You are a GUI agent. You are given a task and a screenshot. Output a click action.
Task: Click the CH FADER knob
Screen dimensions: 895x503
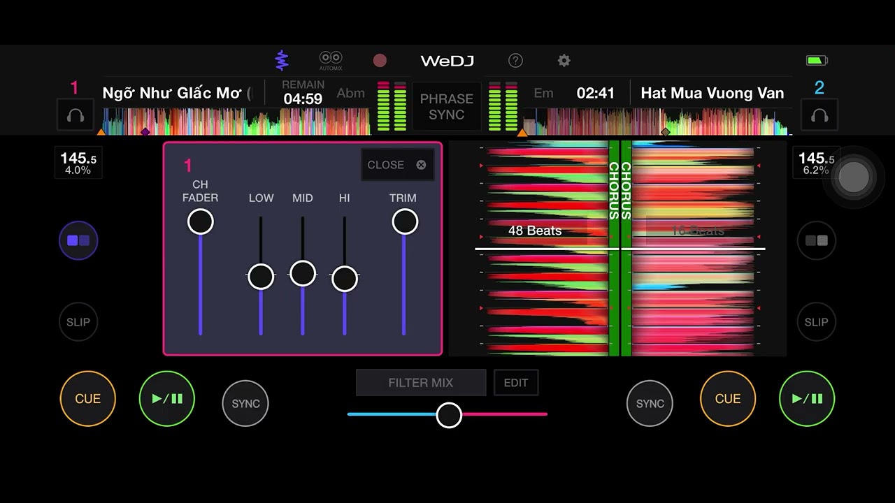pos(201,222)
